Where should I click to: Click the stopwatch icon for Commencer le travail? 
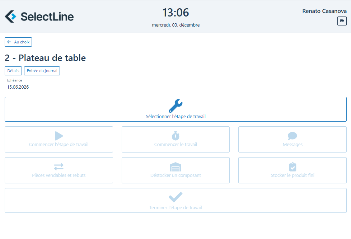175,136
